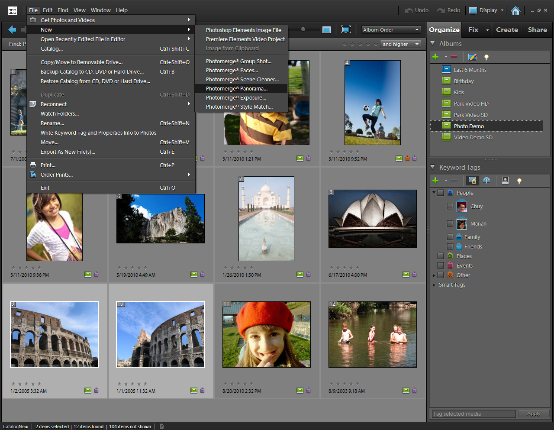Click the blue back arrow icon
This screenshot has height=430, width=554.
coord(12,29)
